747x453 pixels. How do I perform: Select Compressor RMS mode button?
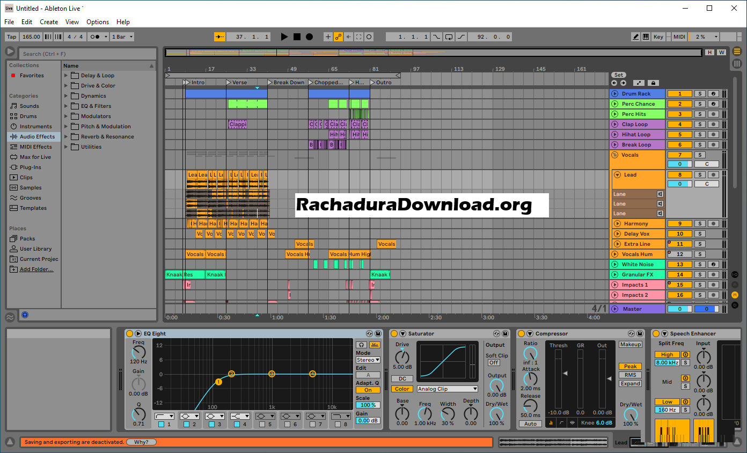(630, 375)
